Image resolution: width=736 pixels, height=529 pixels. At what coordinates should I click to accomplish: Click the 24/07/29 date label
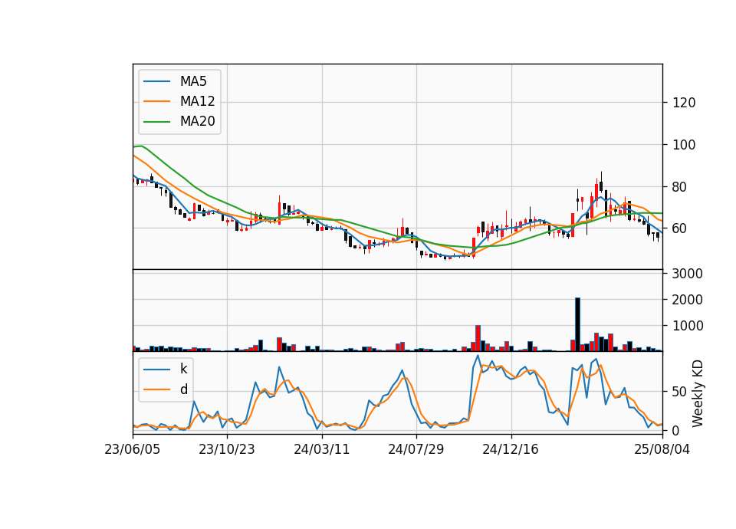(416, 449)
